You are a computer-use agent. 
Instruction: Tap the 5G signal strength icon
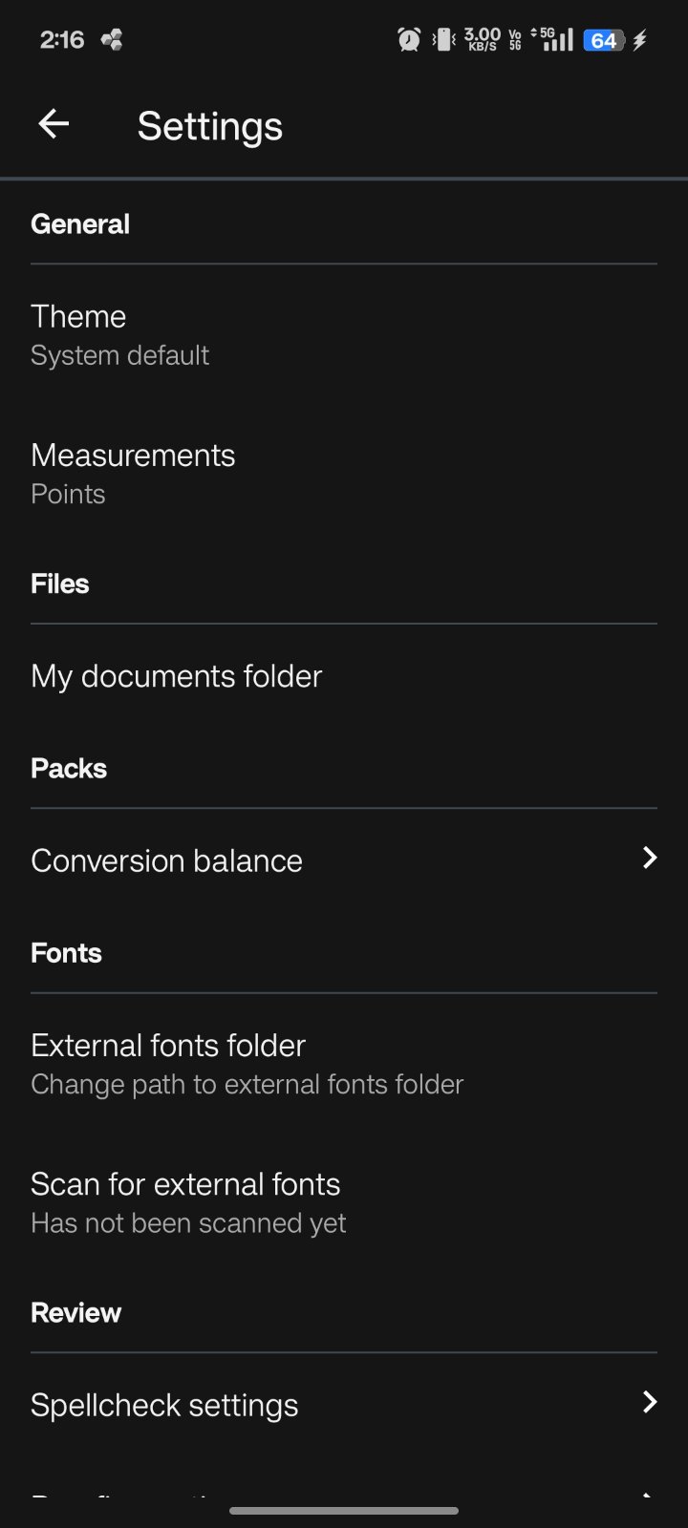click(x=556, y=39)
